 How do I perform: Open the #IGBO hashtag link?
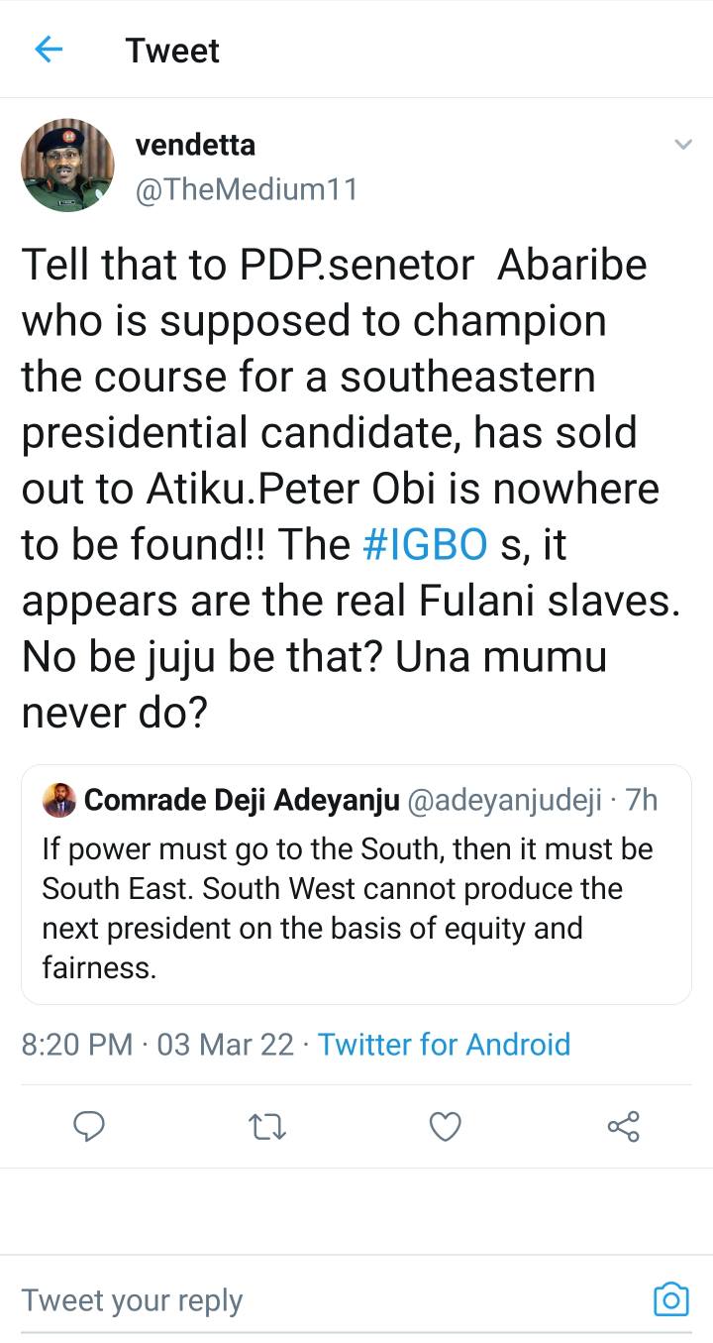(425, 545)
